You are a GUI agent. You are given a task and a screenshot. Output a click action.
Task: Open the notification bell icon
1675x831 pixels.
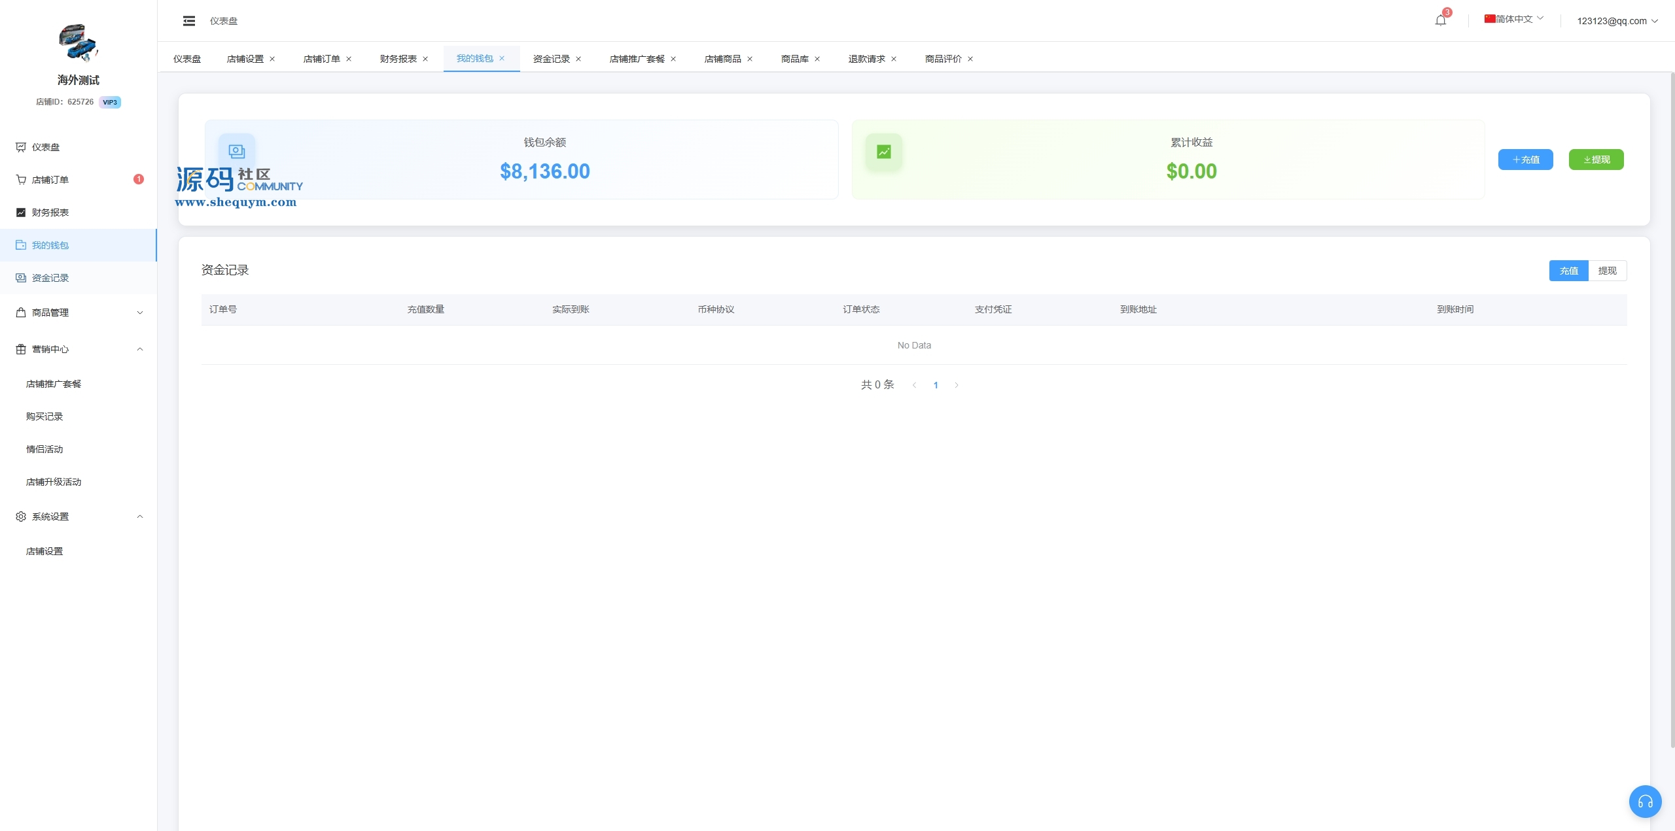tap(1440, 20)
